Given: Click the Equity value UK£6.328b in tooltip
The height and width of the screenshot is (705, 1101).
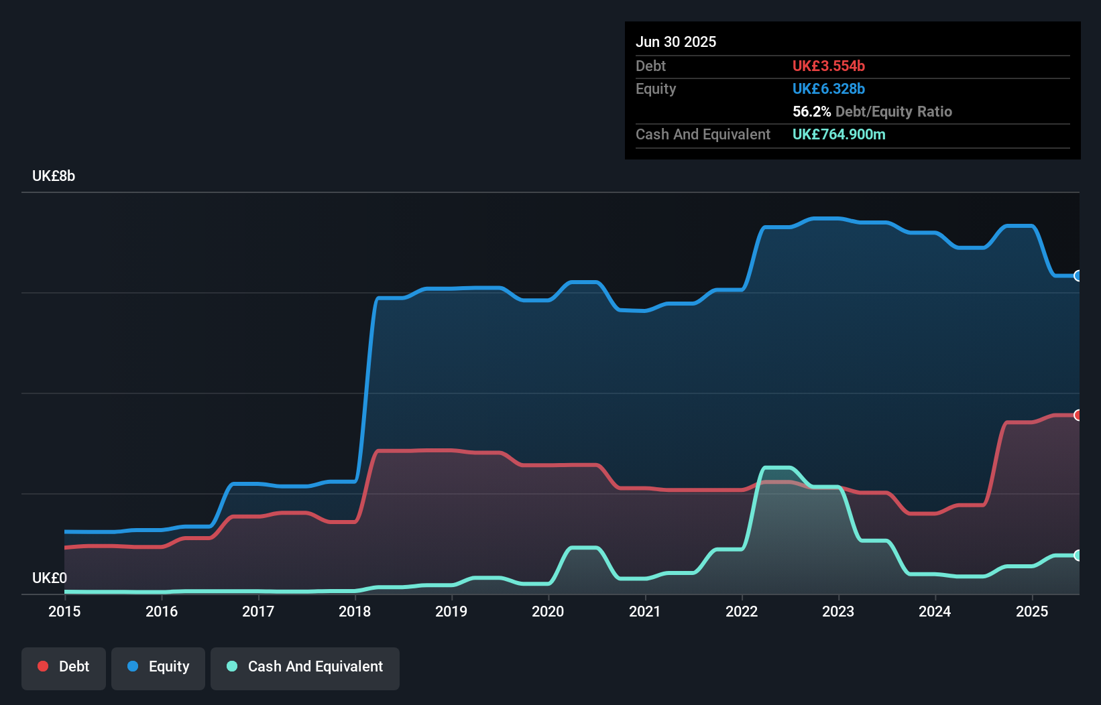Looking at the screenshot, I should (x=829, y=88).
